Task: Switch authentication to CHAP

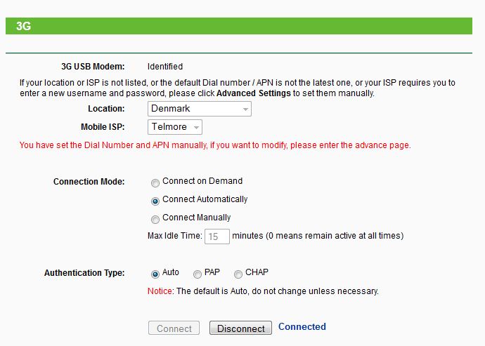Action: pos(238,274)
